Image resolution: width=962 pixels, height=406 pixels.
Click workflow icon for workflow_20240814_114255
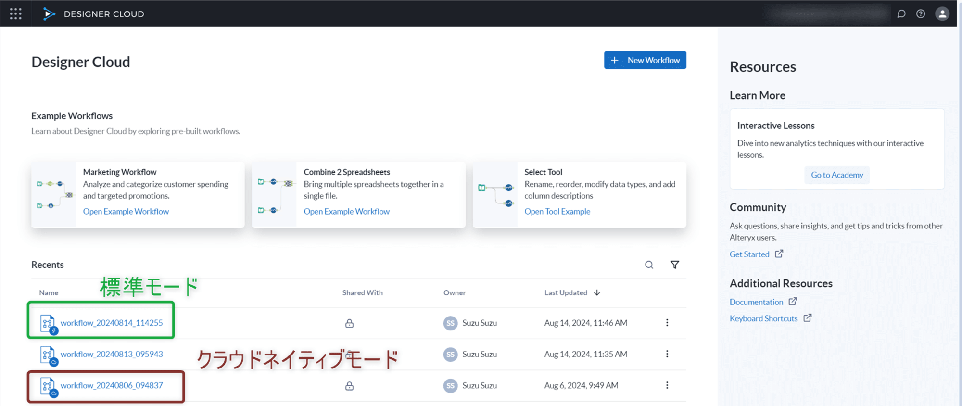[48, 324]
